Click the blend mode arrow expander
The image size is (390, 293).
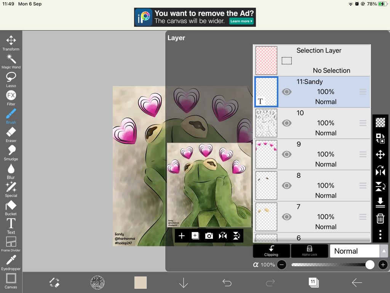(x=384, y=251)
